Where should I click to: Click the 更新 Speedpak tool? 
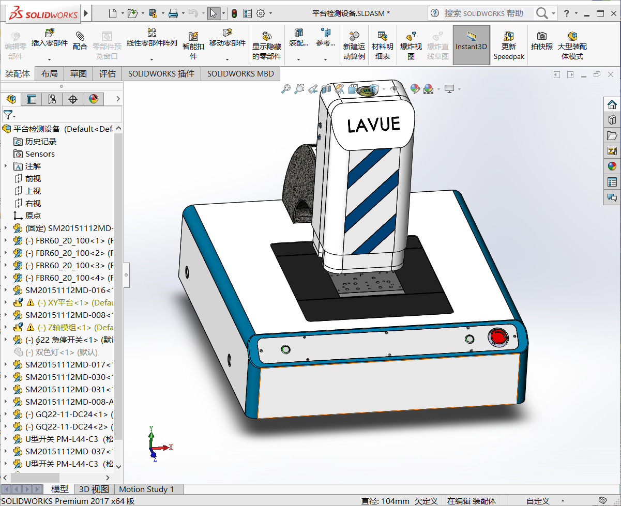pos(509,45)
